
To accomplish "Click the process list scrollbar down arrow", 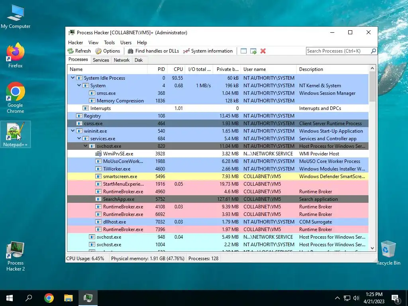I will [373, 248].
